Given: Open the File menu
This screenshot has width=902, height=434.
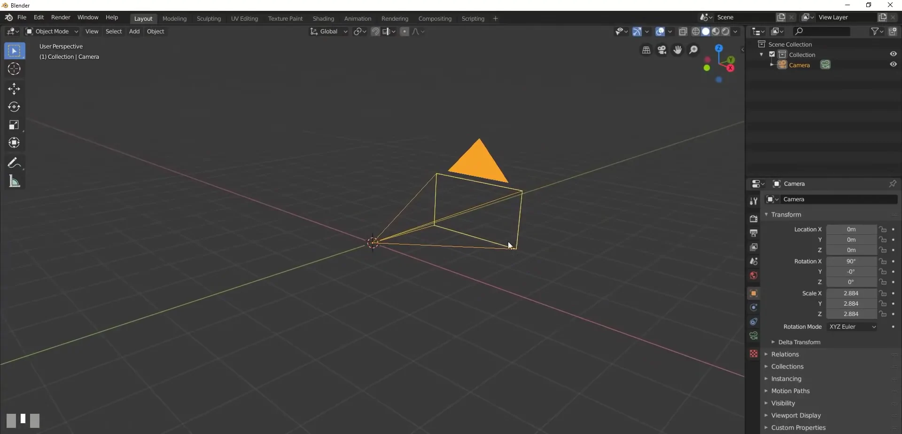Looking at the screenshot, I should point(22,17).
